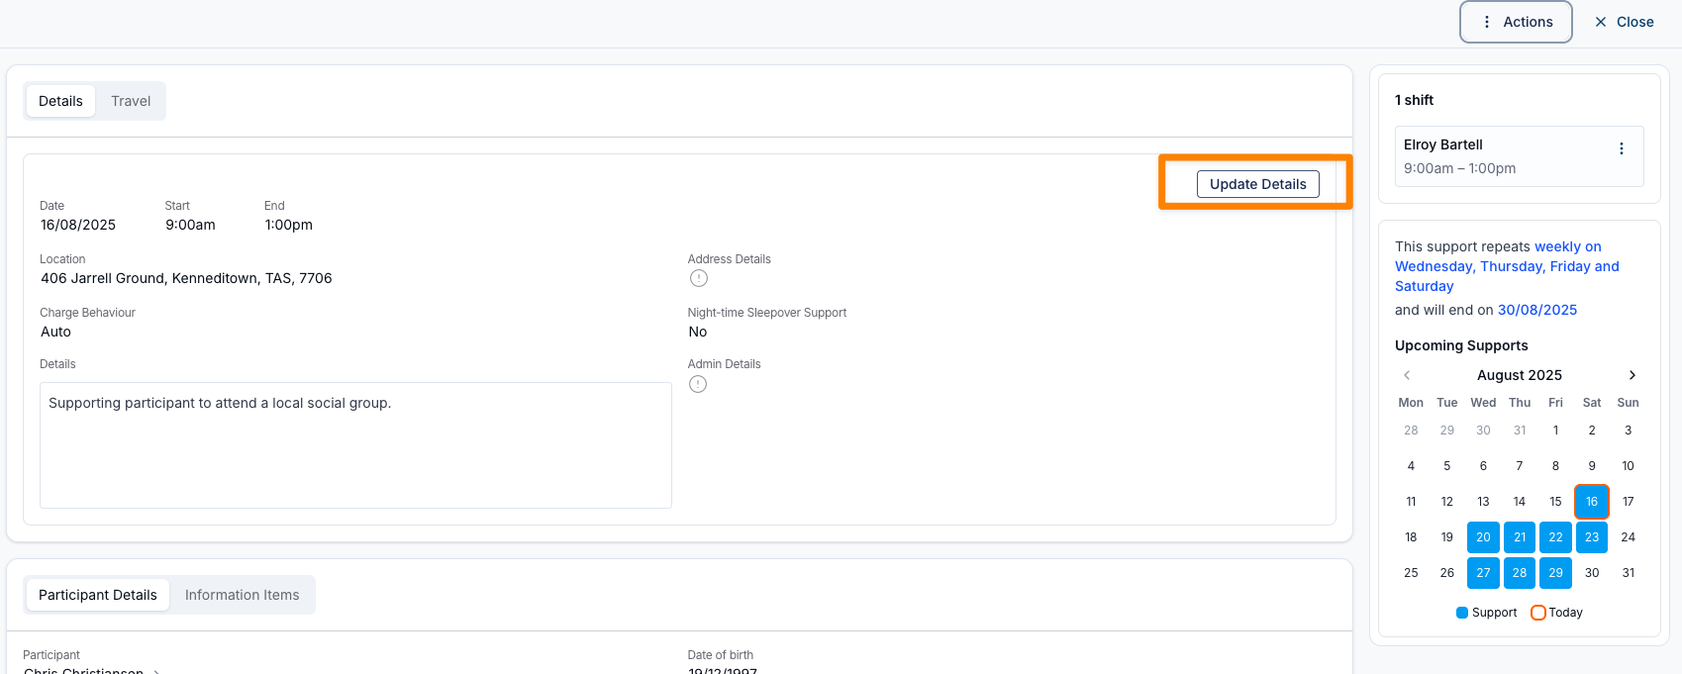Switch to Information Items tab
The image size is (1682, 674).
242,595
